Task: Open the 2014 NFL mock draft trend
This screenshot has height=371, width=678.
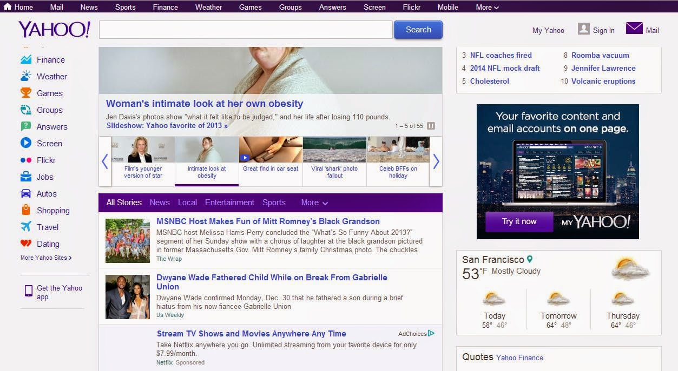Action: coord(505,68)
